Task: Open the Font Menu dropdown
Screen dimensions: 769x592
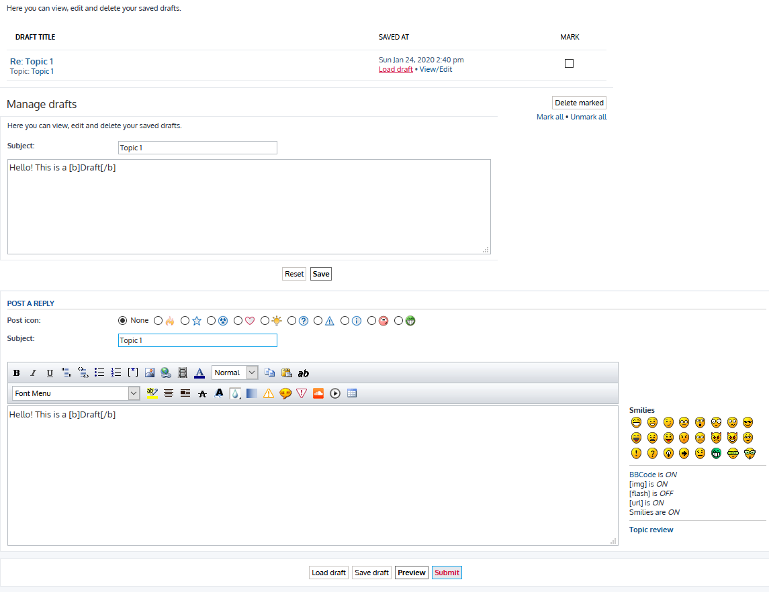Action: [76, 393]
